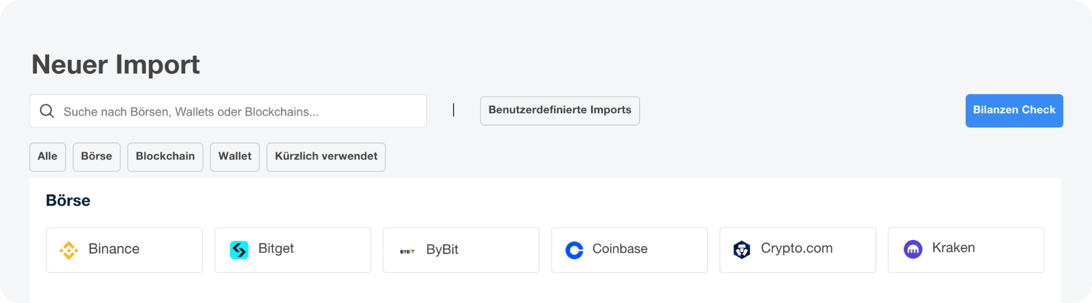Run the Bilanzen Check
Image resolution: width=1092 pixels, height=303 pixels.
[1014, 111]
